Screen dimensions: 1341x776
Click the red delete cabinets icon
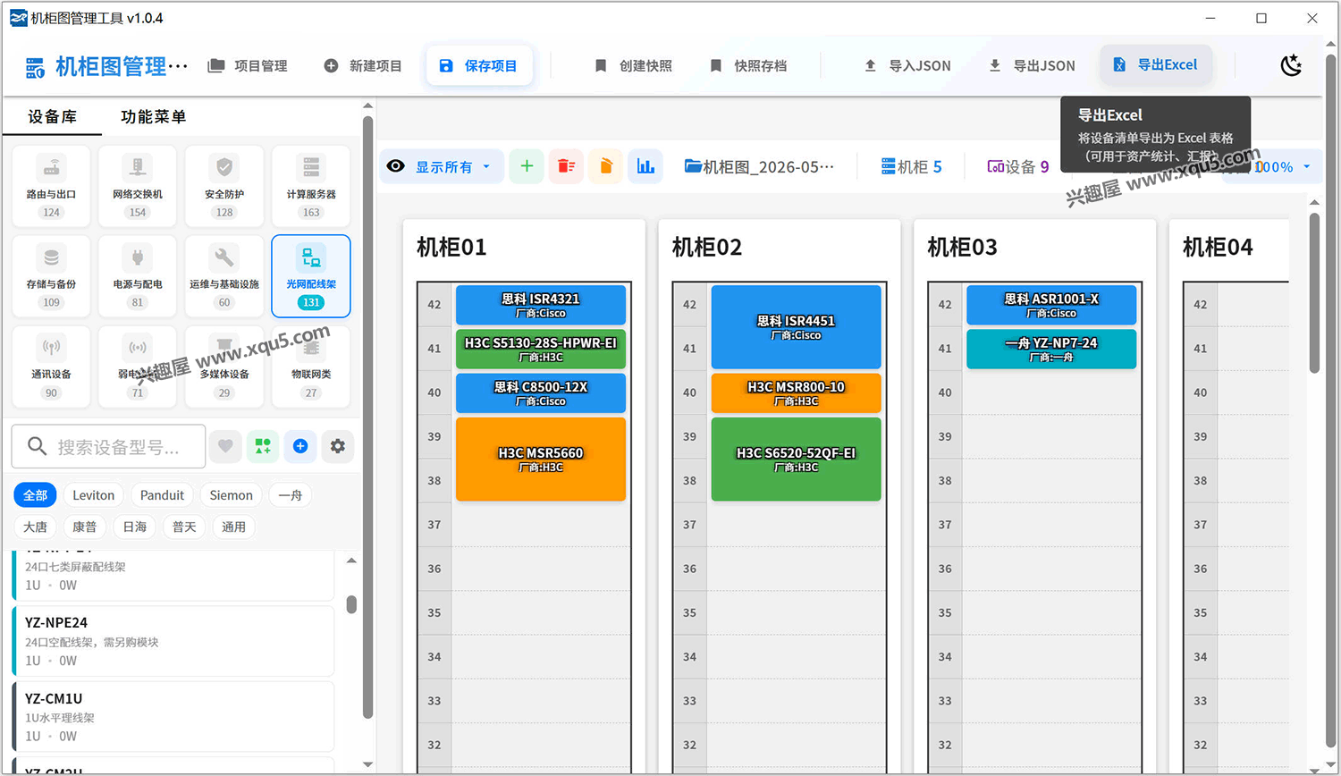566,166
